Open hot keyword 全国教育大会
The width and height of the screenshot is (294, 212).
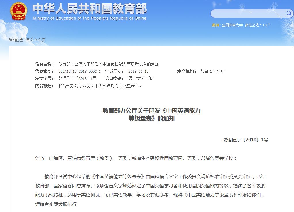point(232,25)
